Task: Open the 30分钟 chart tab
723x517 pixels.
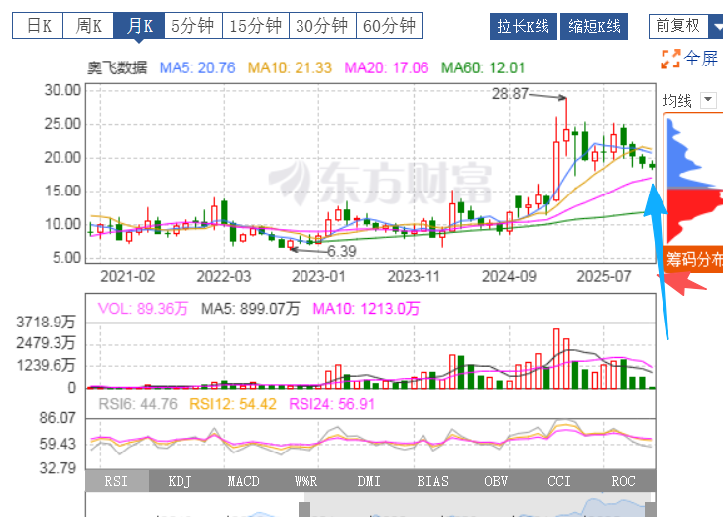Action: pyautogui.click(x=322, y=26)
